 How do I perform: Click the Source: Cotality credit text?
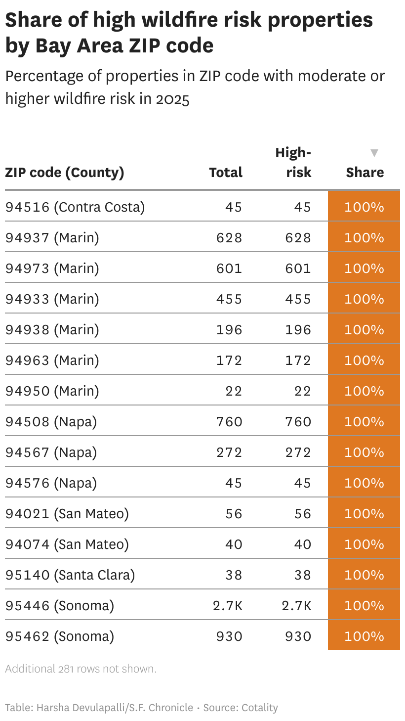[241, 708]
